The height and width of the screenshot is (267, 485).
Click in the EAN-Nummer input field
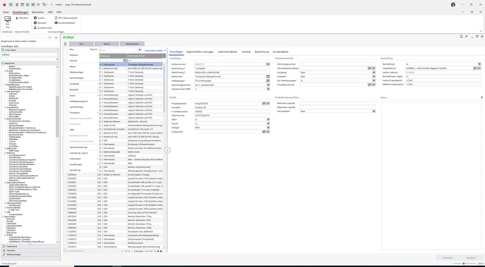click(232, 116)
